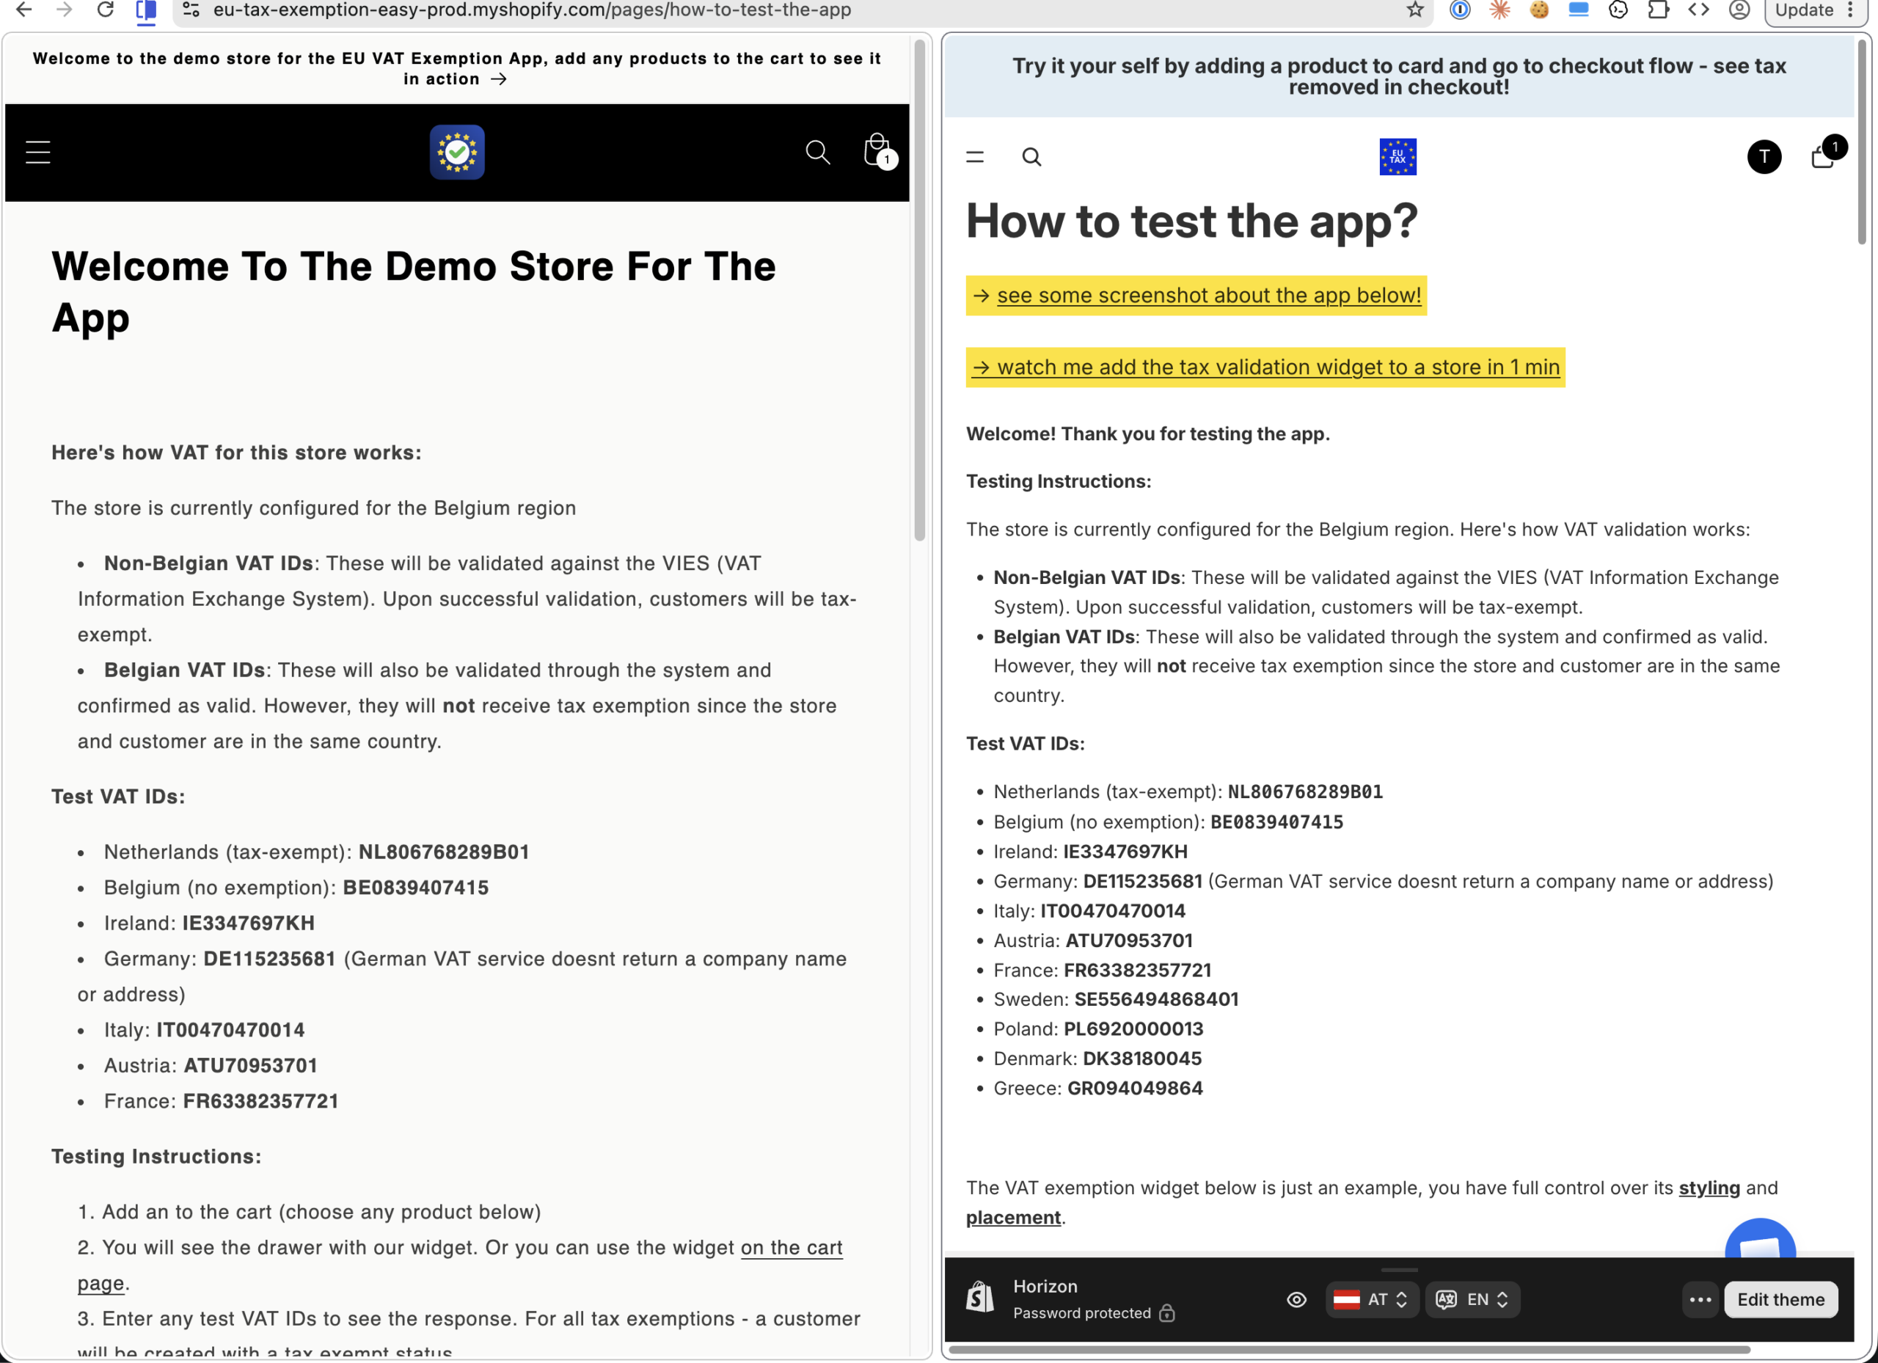Go back in browser history
1878x1363 pixels.
point(24,10)
